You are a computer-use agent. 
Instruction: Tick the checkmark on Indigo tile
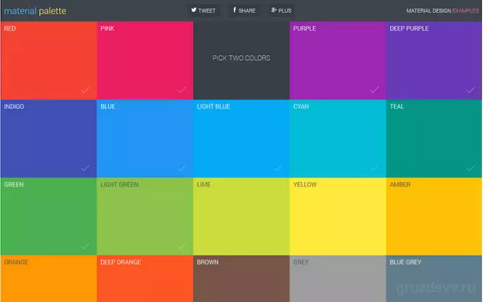85,168
